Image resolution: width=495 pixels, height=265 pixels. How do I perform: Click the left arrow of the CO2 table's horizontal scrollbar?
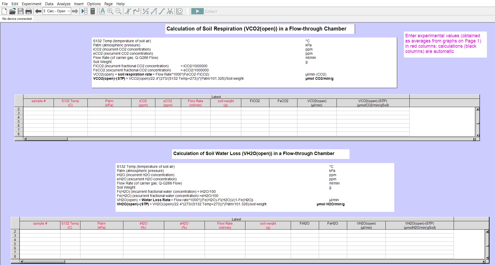(x=25, y=139)
